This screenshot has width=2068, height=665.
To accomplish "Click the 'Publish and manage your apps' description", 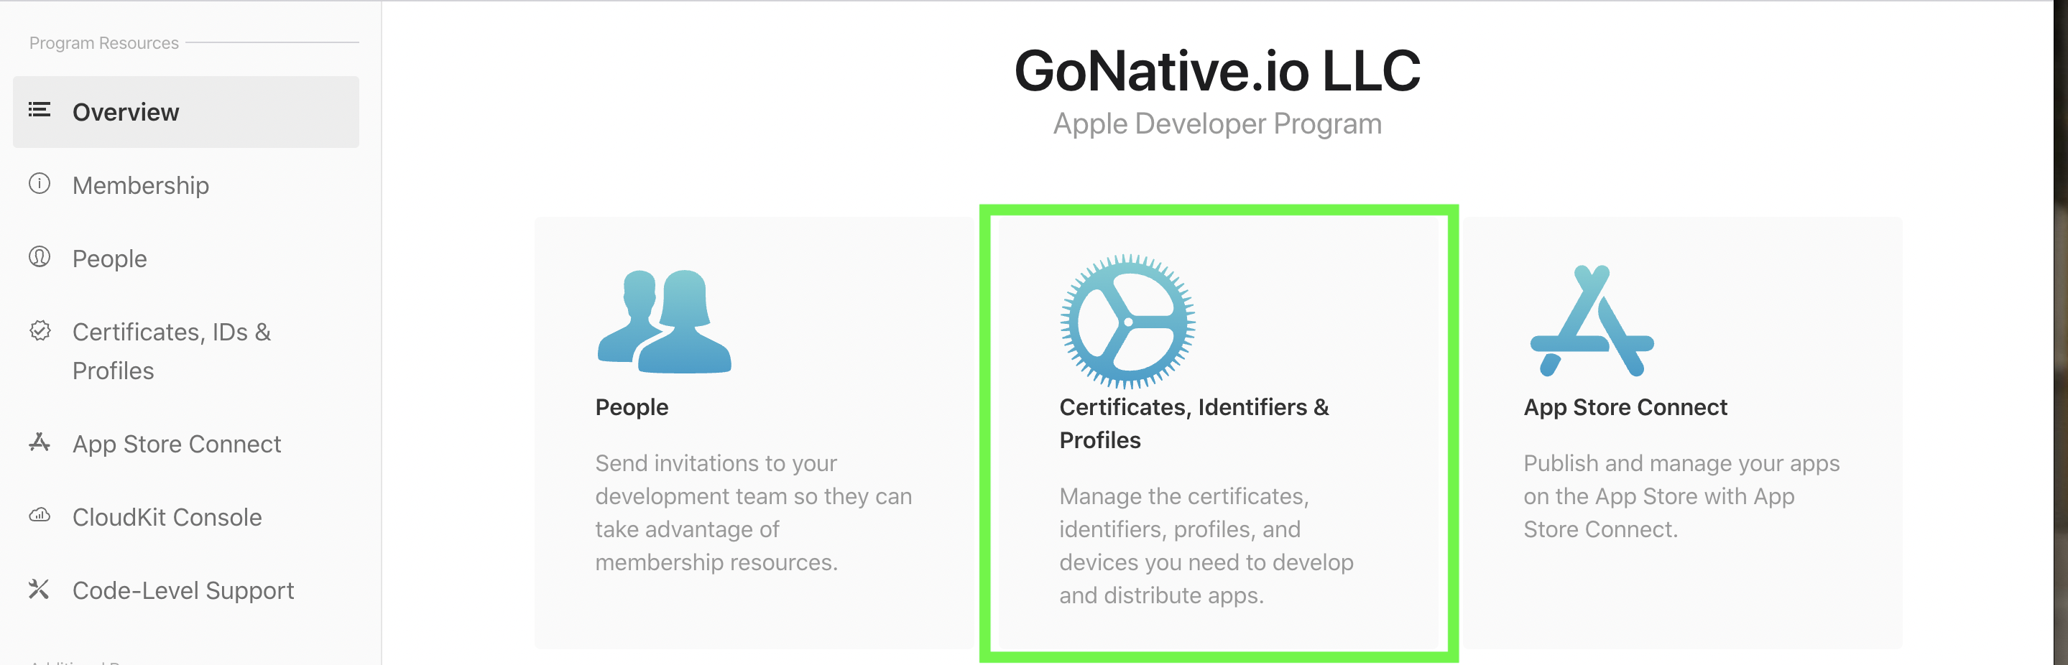I will click(1681, 496).
